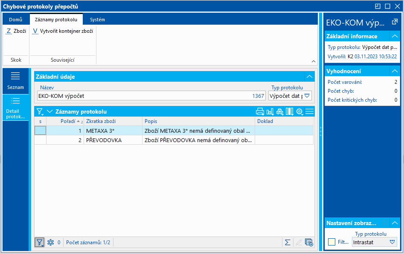Toggle the filter button in bottom status bar
The height and width of the screenshot is (254, 404).
[x=40, y=243]
